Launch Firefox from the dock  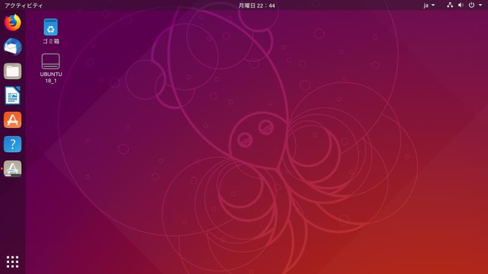(x=12, y=23)
